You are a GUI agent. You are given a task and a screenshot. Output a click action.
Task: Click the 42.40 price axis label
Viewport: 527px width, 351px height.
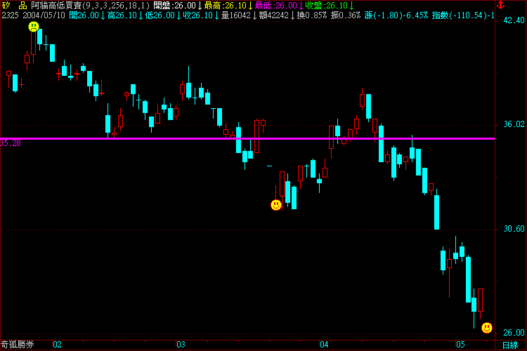pos(514,20)
